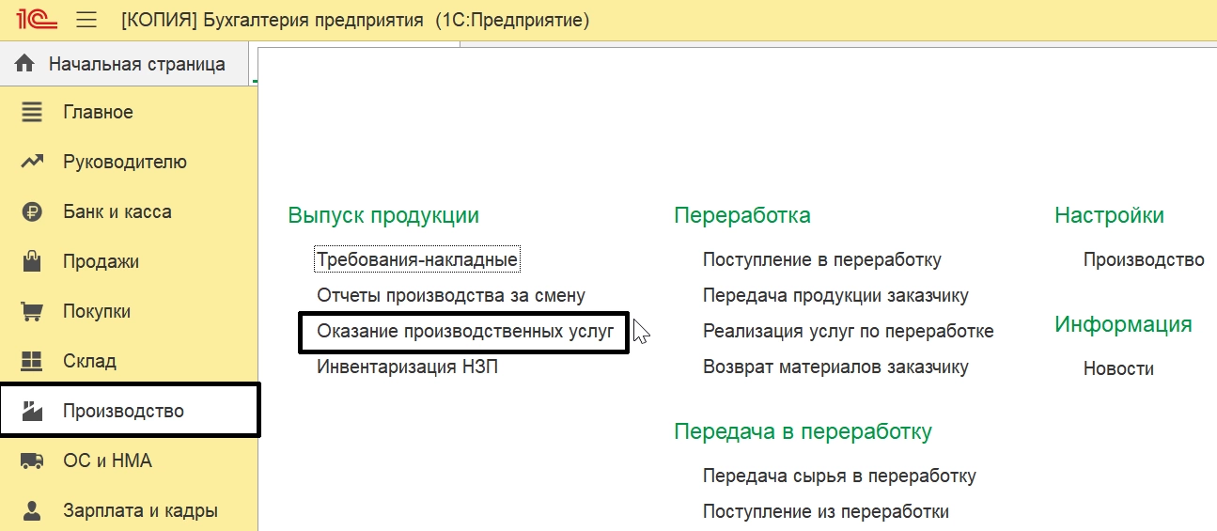
Task: Click the Настройки heading
Action: (1109, 215)
